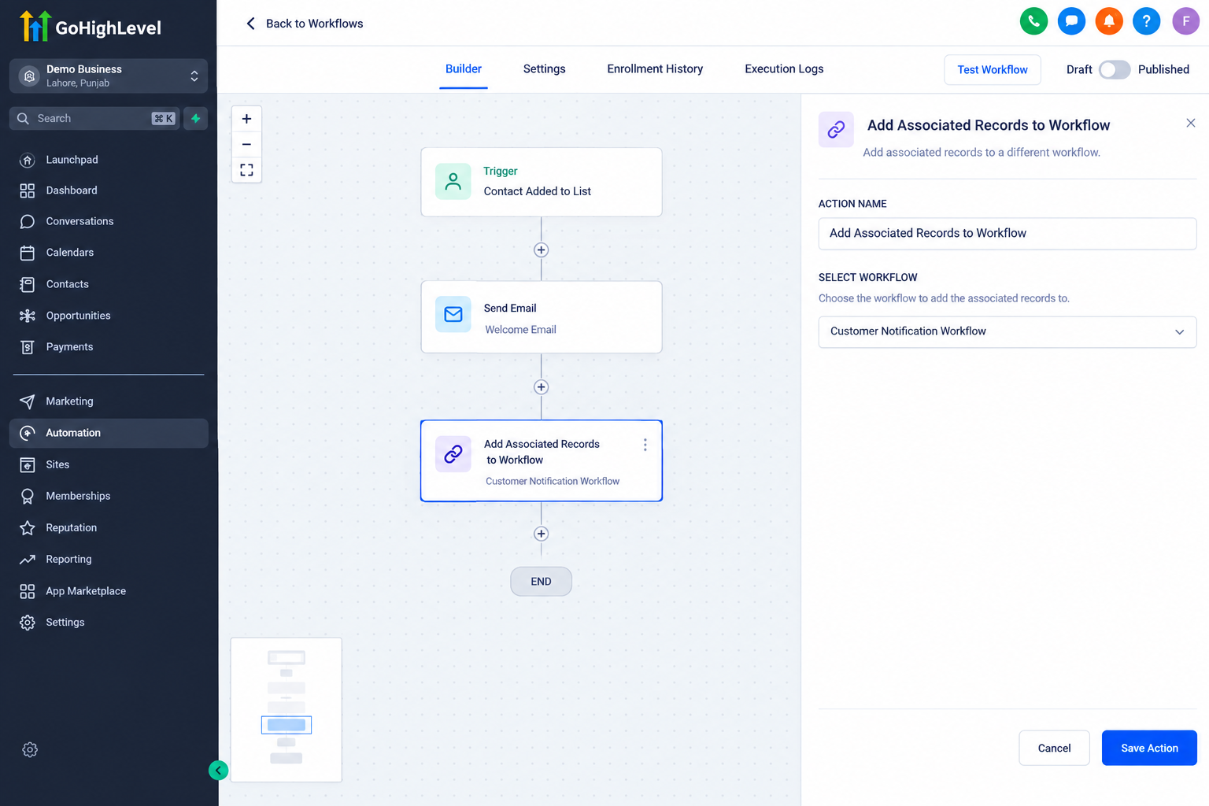Open App Marketplace in the sidebar
Screen dimensions: 1209x806
(109, 591)
